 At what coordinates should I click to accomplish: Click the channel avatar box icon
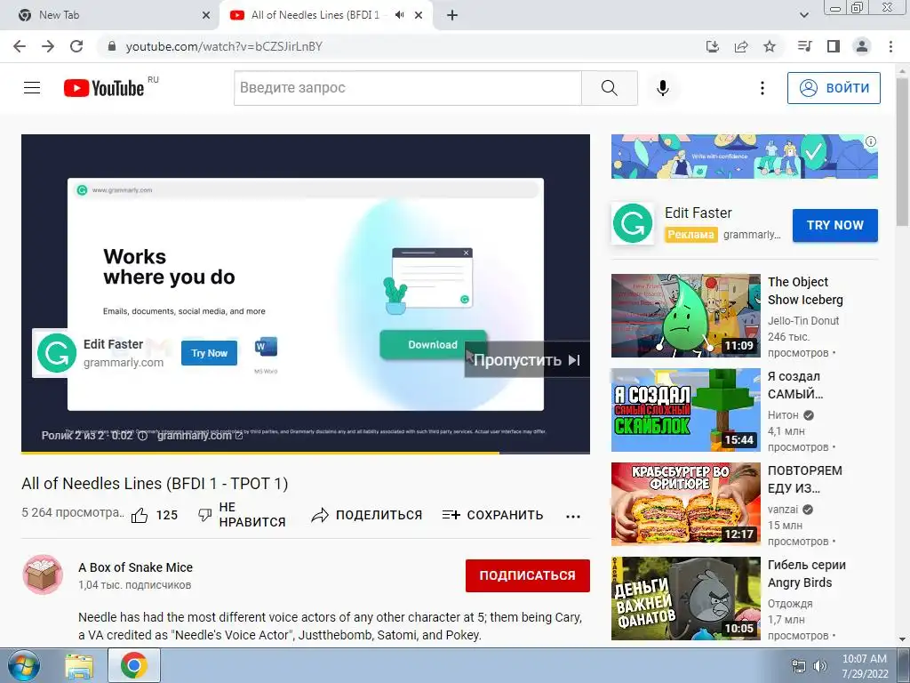pyautogui.click(x=43, y=575)
